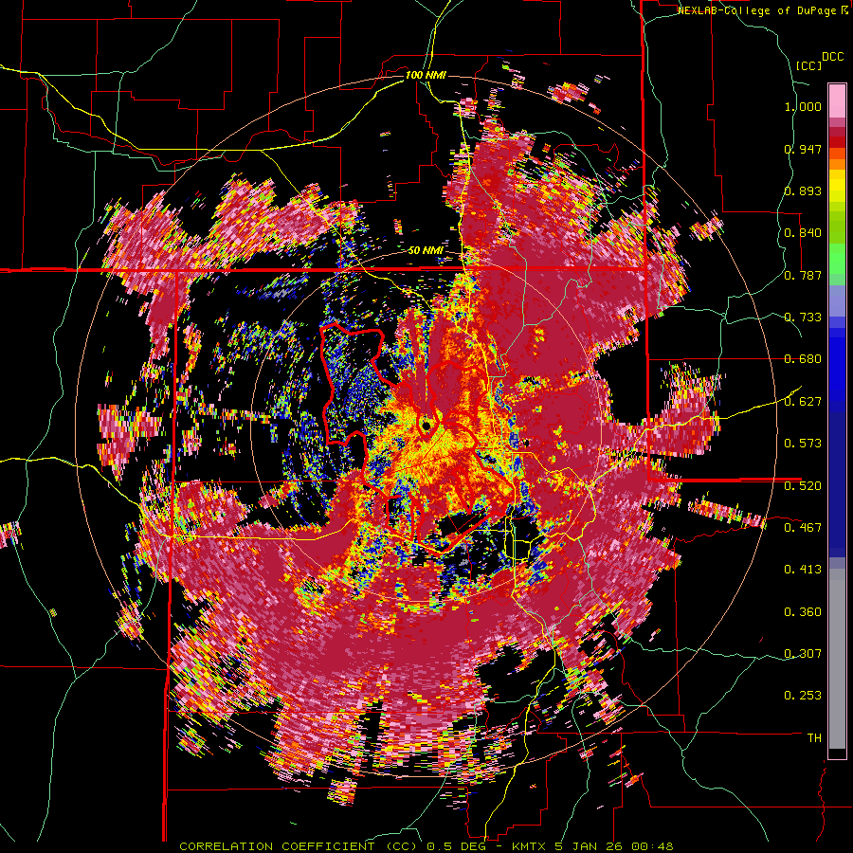Screen dimensions: 853x853
Task: Click the 0.360 scale value
Action: pos(803,612)
